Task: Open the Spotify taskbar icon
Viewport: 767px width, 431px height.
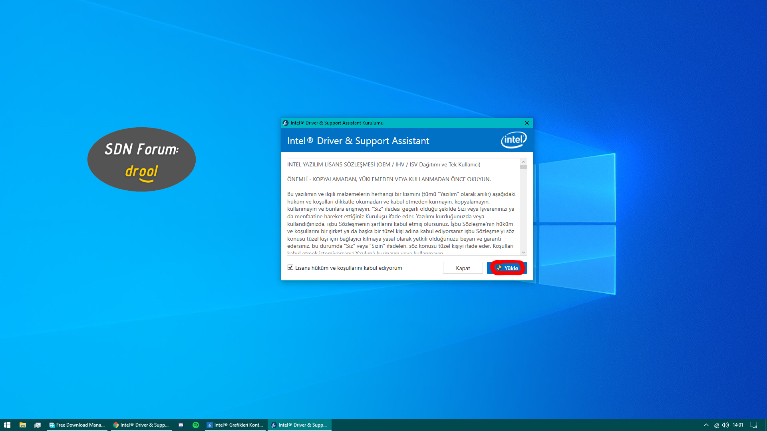Action: coord(196,425)
